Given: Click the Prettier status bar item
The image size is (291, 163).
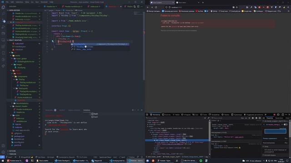Looking at the screenshot, I should pos(131,157).
